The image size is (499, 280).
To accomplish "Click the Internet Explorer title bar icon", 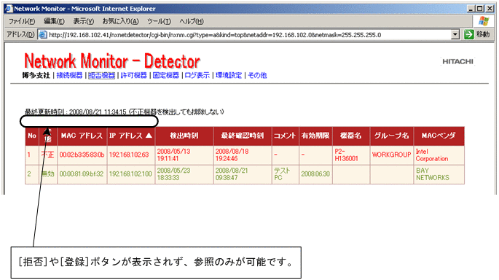I will (x=9, y=9).
